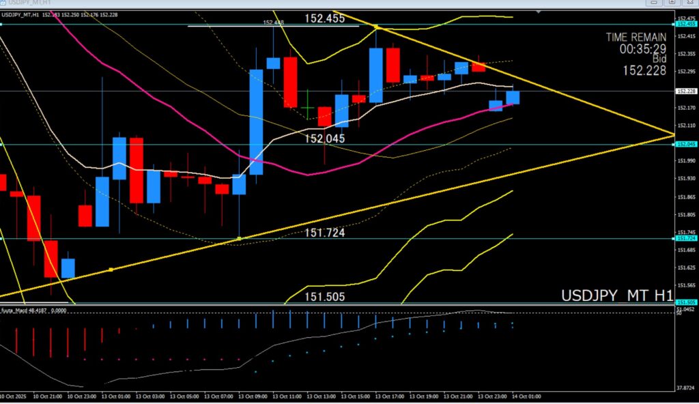Click the 152.045 cyan price tag on axis
Screen dimensions: 699x404
[x=685, y=144]
